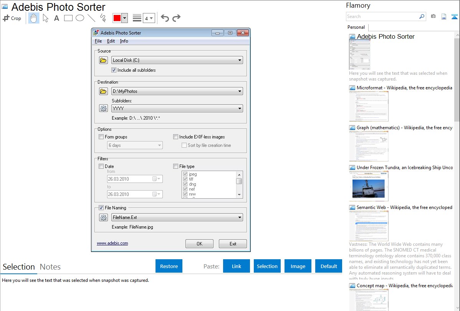
Task: Open the 'to' date picker
Action: tap(135, 194)
